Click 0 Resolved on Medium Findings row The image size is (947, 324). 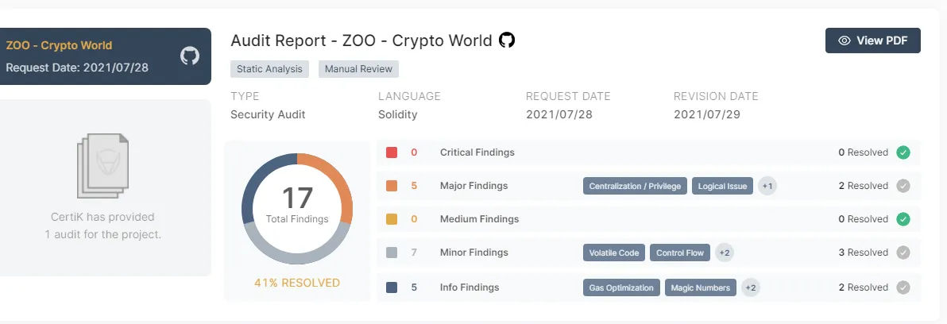863,219
